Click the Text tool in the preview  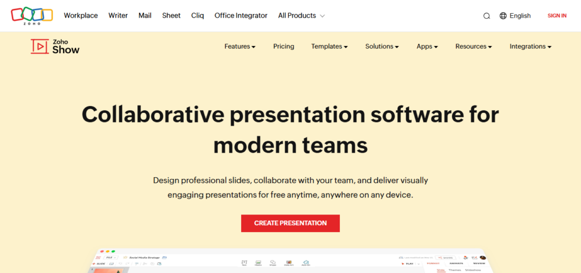[244, 263]
